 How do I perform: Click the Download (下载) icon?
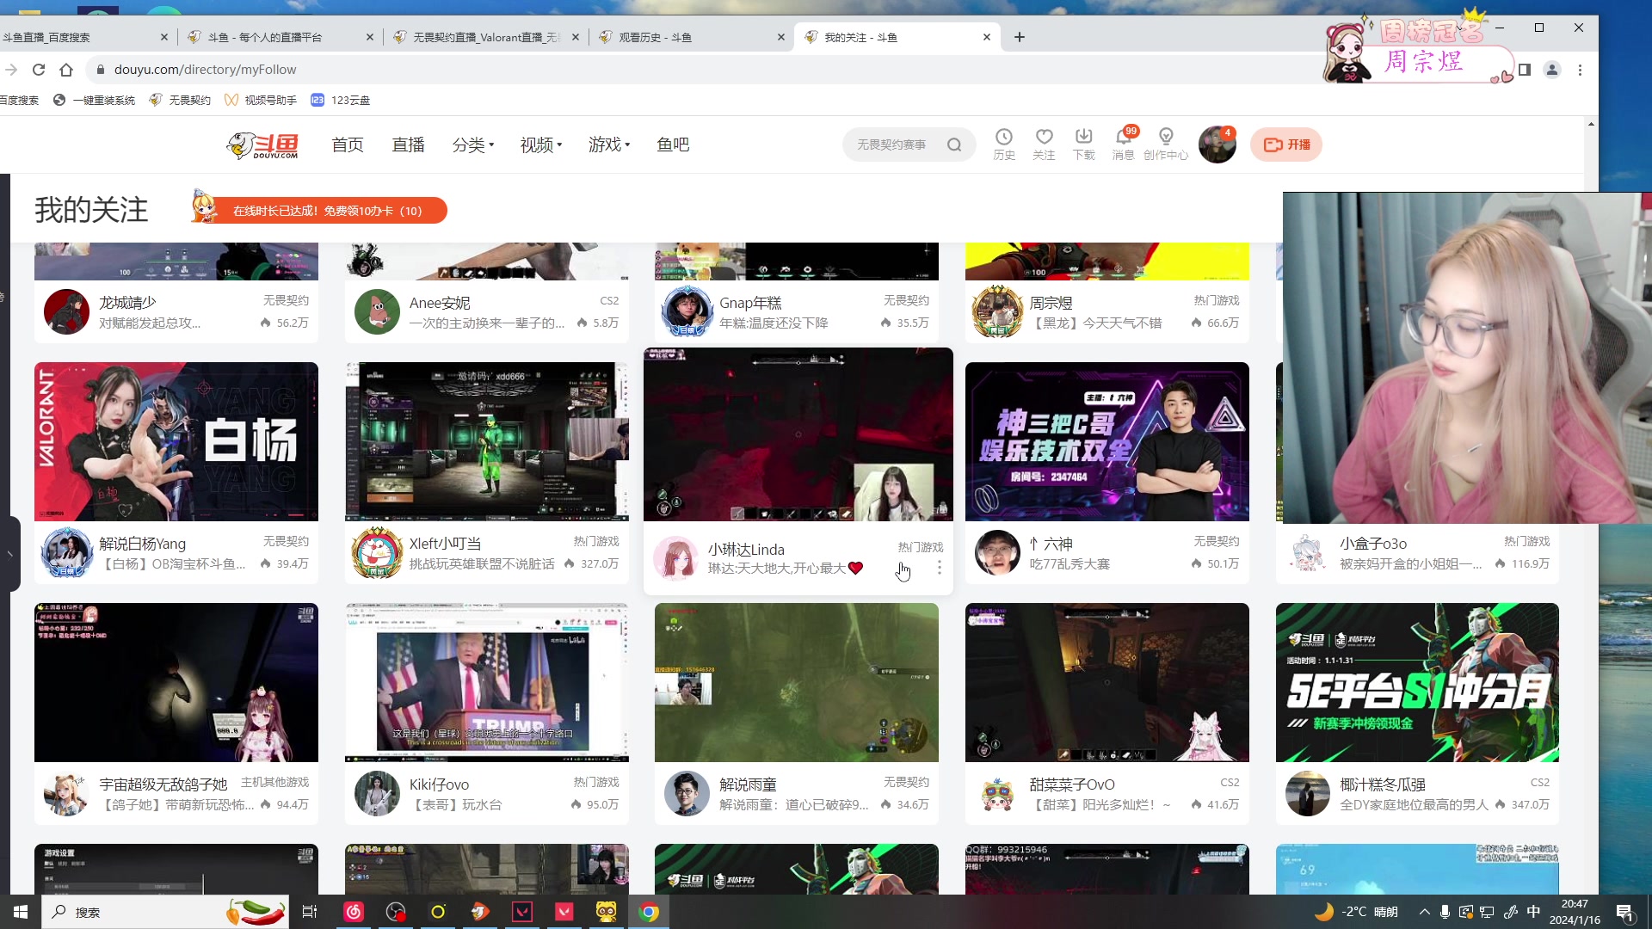(1083, 144)
